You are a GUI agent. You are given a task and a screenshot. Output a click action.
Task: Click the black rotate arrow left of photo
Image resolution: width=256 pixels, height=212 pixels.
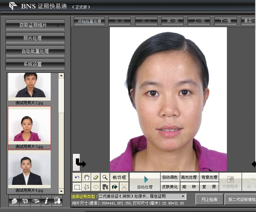coord(80,162)
